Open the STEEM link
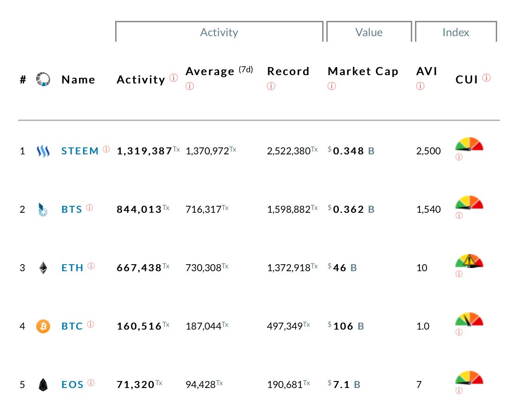 pos(80,151)
